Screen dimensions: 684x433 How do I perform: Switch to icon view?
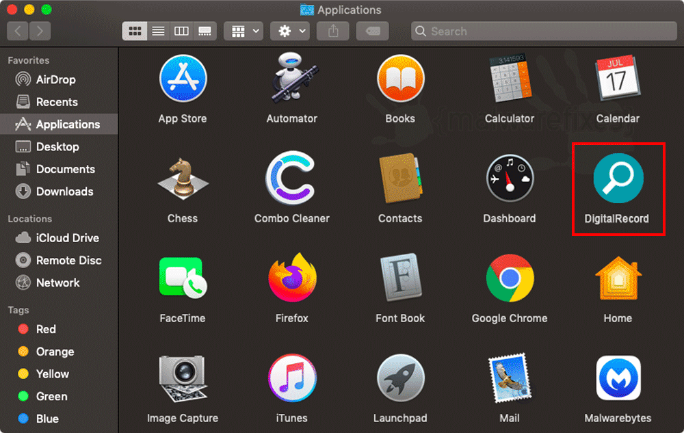[135, 31]
